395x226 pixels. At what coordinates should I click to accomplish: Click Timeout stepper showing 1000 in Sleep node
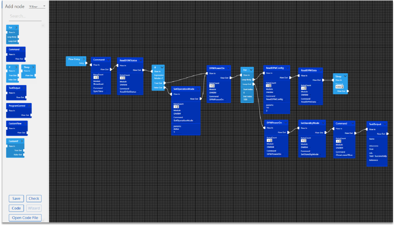pos(339,87)
